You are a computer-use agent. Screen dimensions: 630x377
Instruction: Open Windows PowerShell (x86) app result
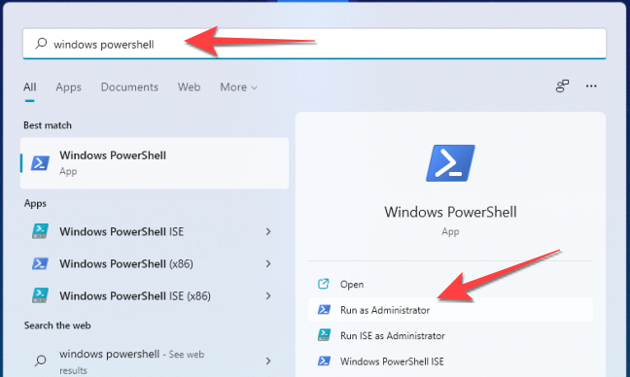coord(155,263)
